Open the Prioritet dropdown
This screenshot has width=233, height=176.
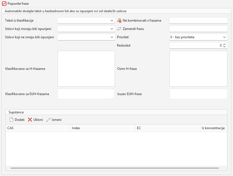point(198,37)
